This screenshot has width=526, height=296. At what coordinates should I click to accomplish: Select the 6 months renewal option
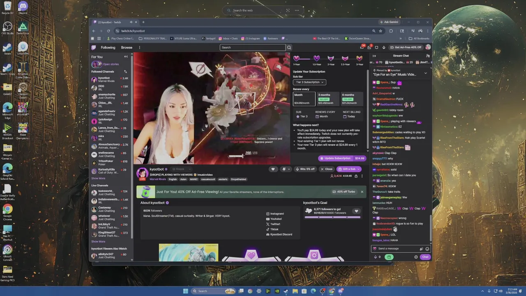pyautogui.click(x=352, y=99)
